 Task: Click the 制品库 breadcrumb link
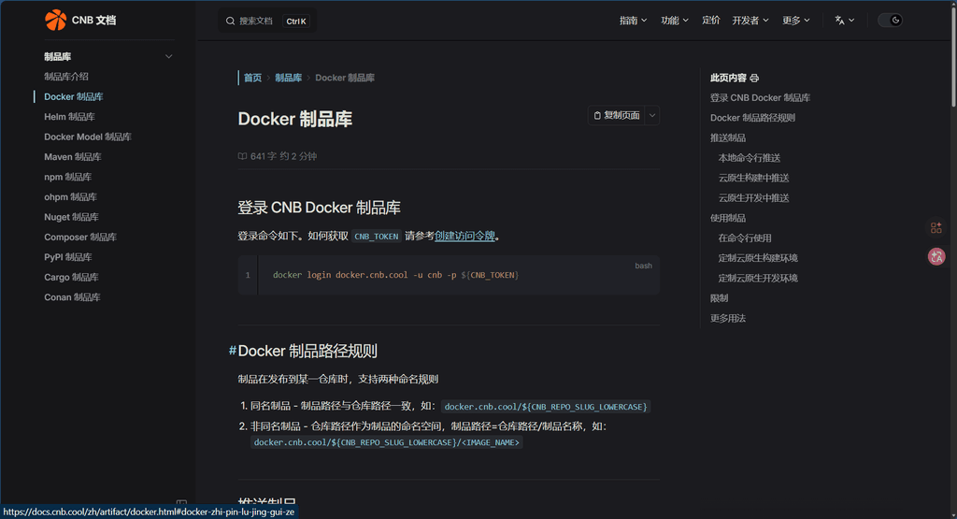[x=289, y=78]
